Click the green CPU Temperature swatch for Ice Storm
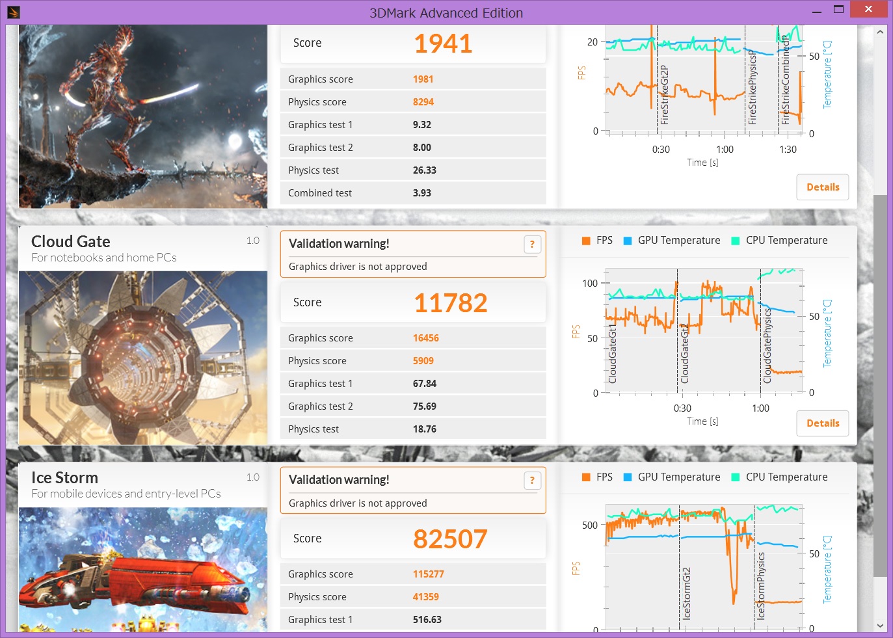The height and width of the screenshot is (638, 893). (x=736, y=477)
